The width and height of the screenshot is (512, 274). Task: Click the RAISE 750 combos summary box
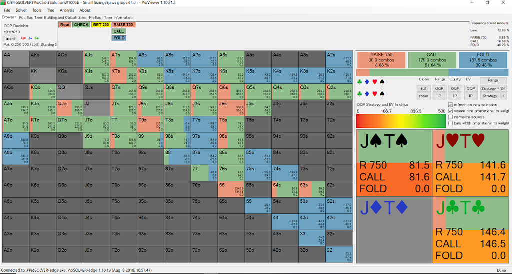point(381,60)
